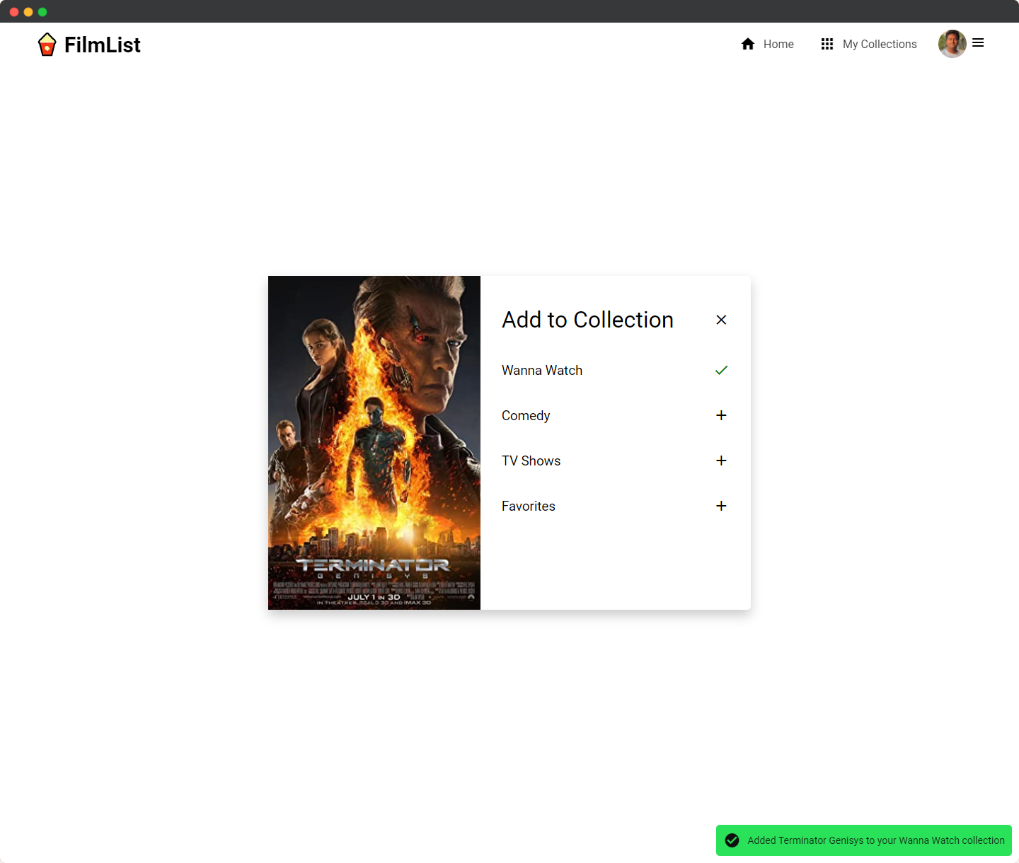Click the Added Terminator Genisys notification text
The height and width of the screenshot is (863, 1019).
[876, 840]
